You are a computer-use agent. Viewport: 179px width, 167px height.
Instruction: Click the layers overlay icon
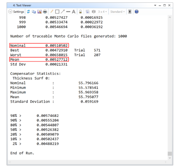click(94, 12)
